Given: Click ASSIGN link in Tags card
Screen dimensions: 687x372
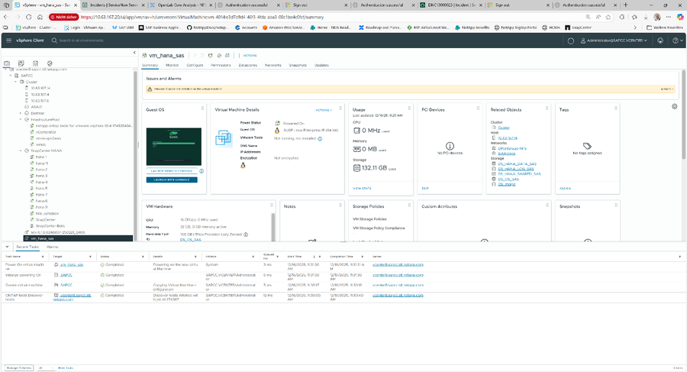Looking at the screenshot, I should coord(565,188).
